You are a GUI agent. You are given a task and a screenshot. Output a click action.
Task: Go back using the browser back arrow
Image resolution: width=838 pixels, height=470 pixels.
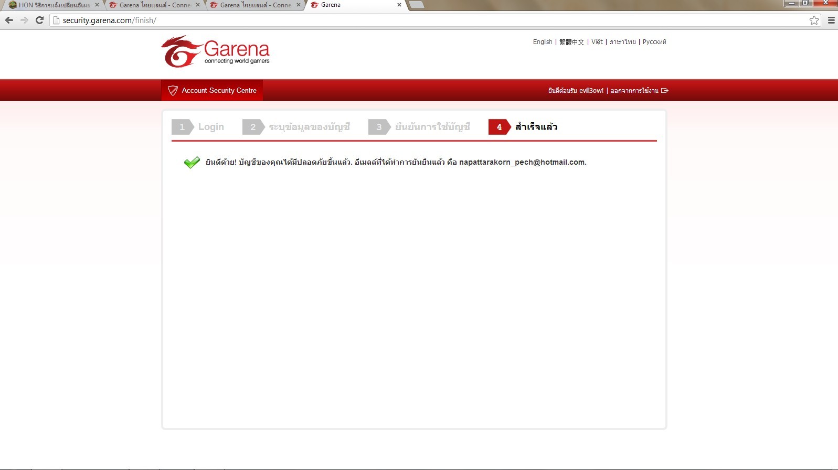click(x=9, y=20)
